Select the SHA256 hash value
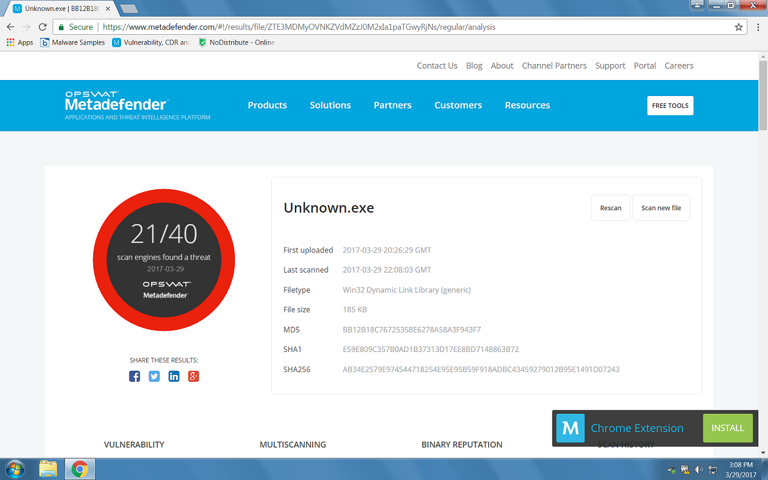 [481, 369]
